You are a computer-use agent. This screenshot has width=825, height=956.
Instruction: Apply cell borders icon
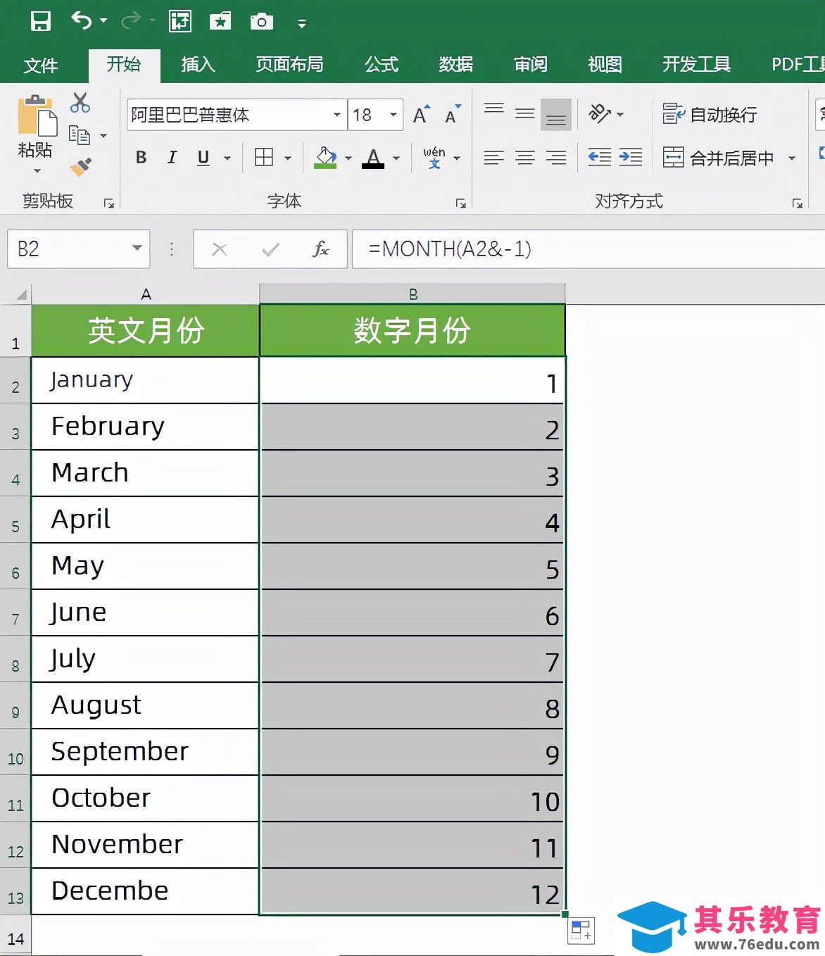[264, 158]
